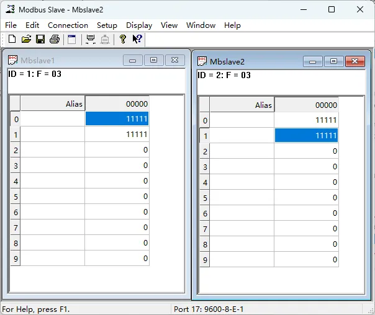
Task: Click the Mbslave1 document icon
Action: coord(12,60)
